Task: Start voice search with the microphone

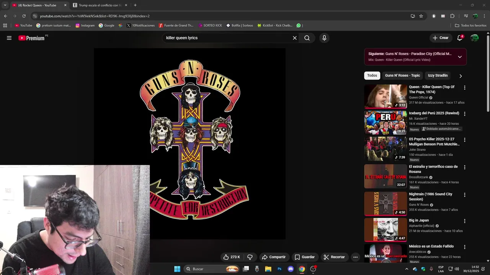Action: coord(324,38)
